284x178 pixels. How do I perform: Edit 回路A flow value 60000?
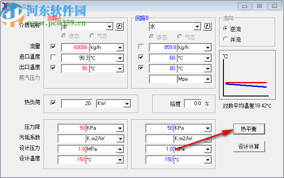pos(75,48)
